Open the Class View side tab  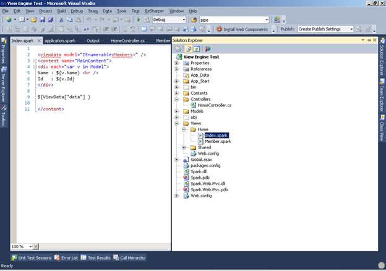pyautogui.click(x=382, y=128)
